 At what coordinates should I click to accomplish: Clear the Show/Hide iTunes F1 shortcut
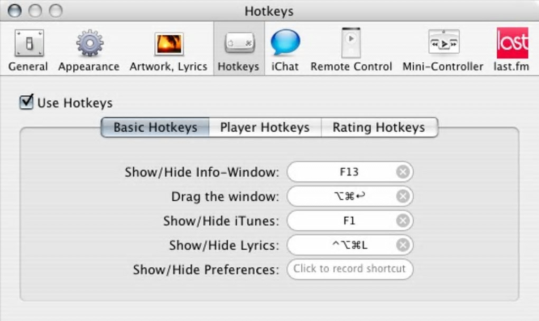click(x=403, y=221)
